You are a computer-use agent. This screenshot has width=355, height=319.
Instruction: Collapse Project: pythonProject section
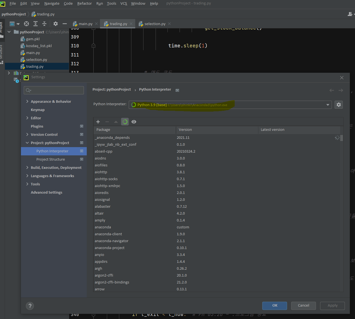pos(27,143)
